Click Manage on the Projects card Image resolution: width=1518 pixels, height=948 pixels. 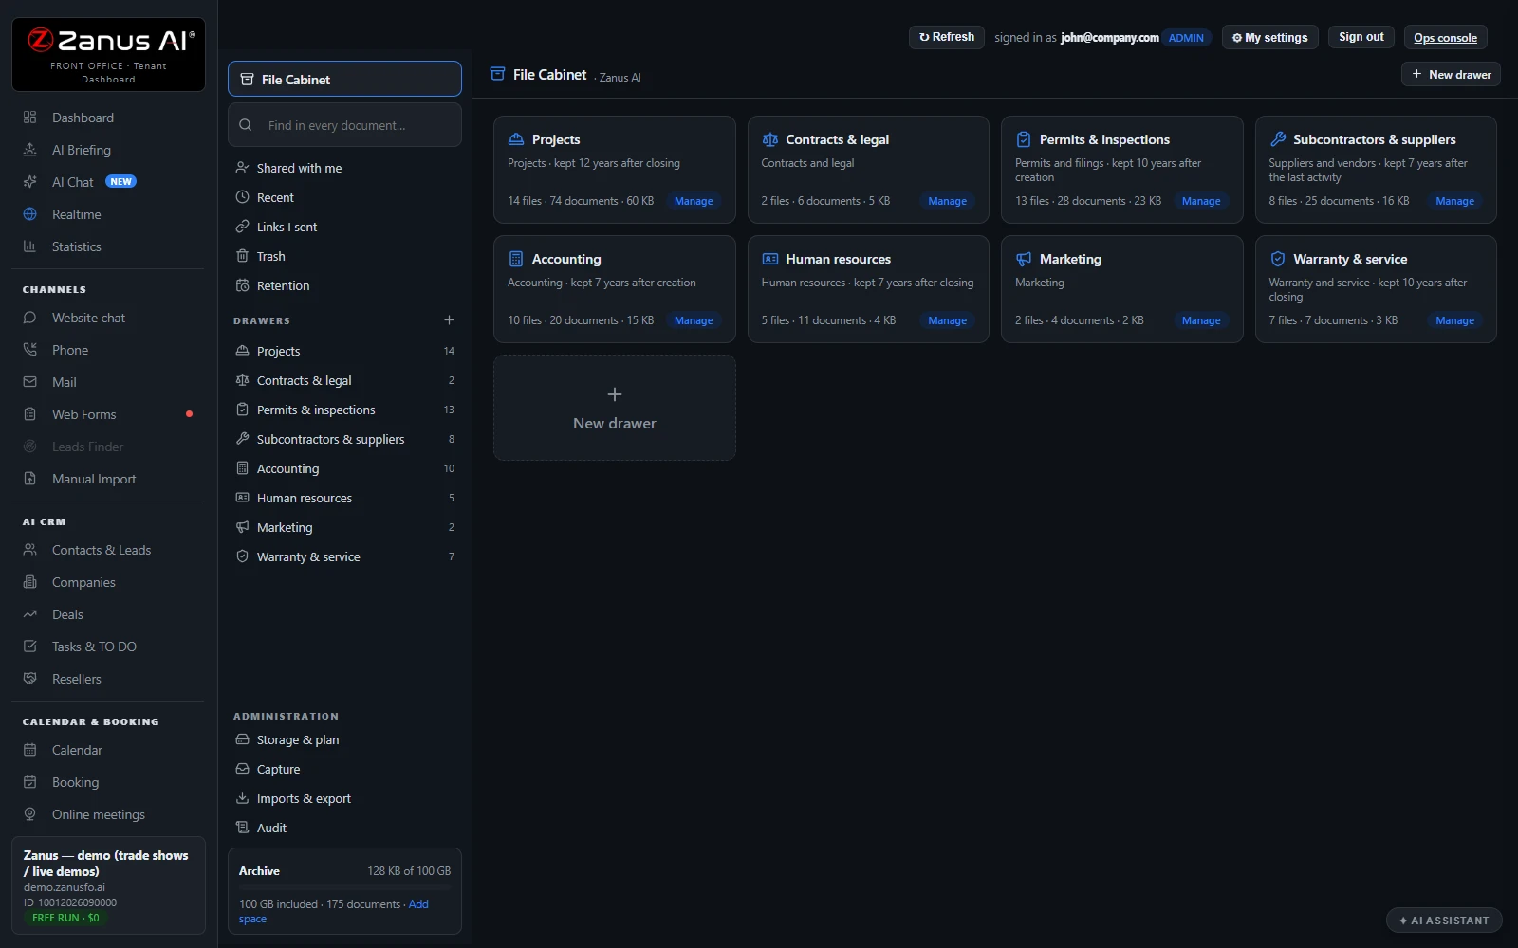pos(694,201)
